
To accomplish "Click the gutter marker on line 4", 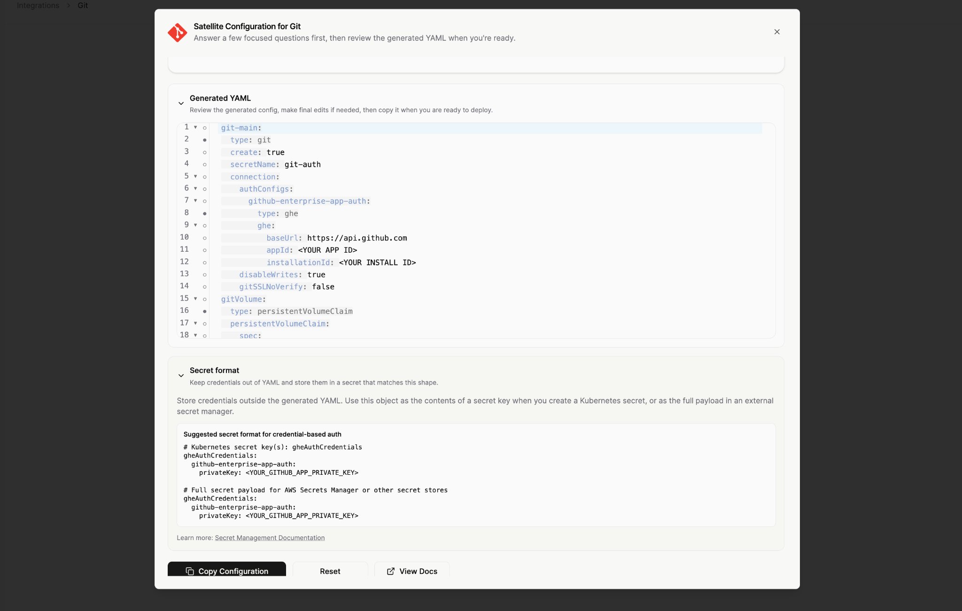I will click(204, 164).
